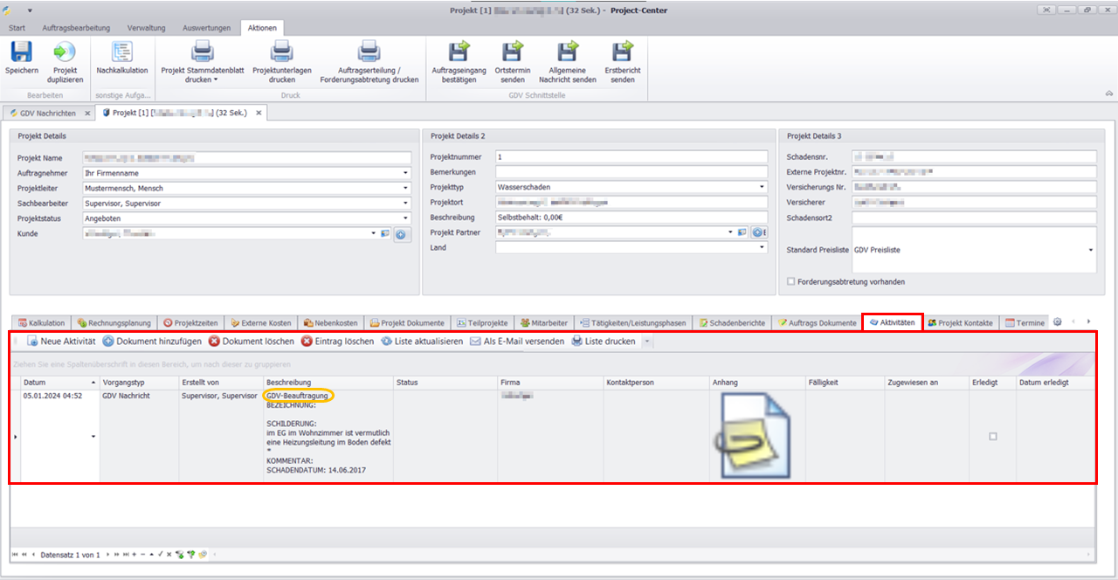1118x580 pixels.
Task: Click the Speichern save icon
Action: coord(21,53)
